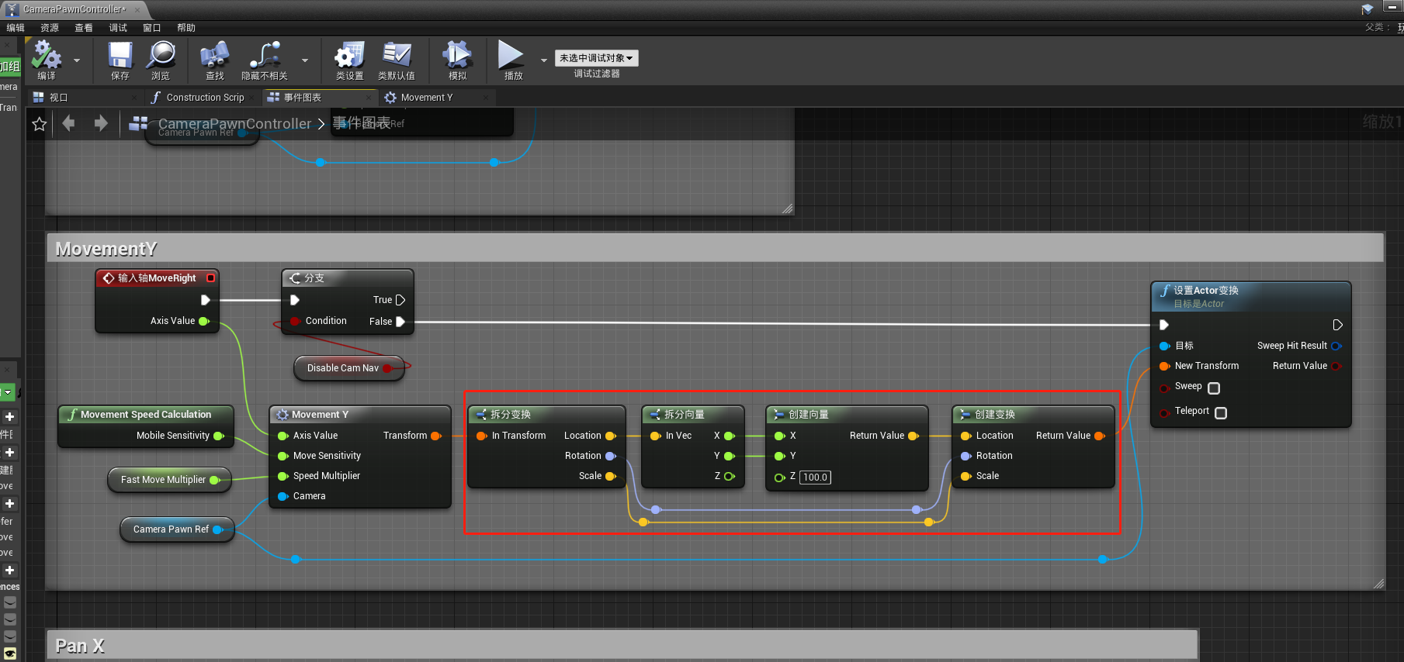Screen dimensions: 1404x662
Task: Switch to the Construction Script tab
Action: pos(201,98)
